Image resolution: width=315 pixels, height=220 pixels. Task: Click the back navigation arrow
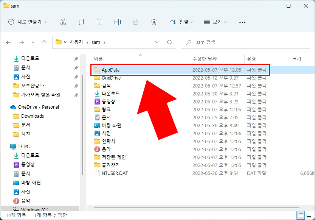click(8, 42)
